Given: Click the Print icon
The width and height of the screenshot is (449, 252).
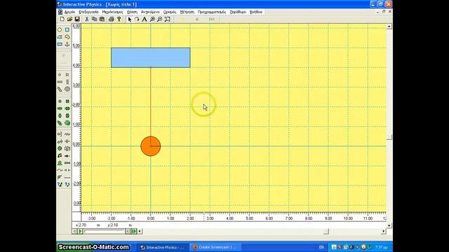Looking at the screenshot, I should (x=112, y=19).
